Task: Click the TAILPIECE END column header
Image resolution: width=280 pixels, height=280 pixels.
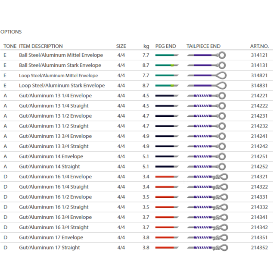Action: [203, 46]
